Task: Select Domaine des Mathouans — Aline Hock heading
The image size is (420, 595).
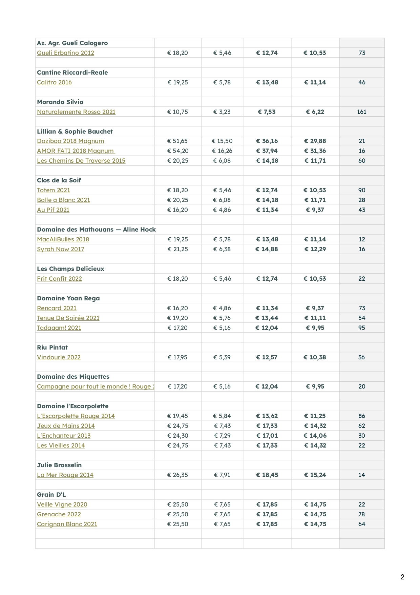Action: (96, 230)
